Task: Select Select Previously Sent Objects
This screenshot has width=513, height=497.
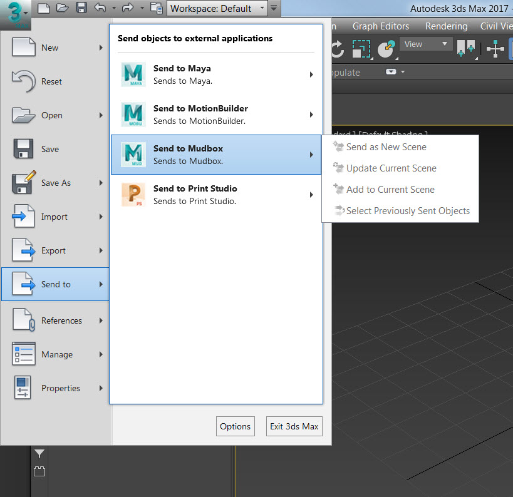Action: pyautogui.click(x=400, y=211)
